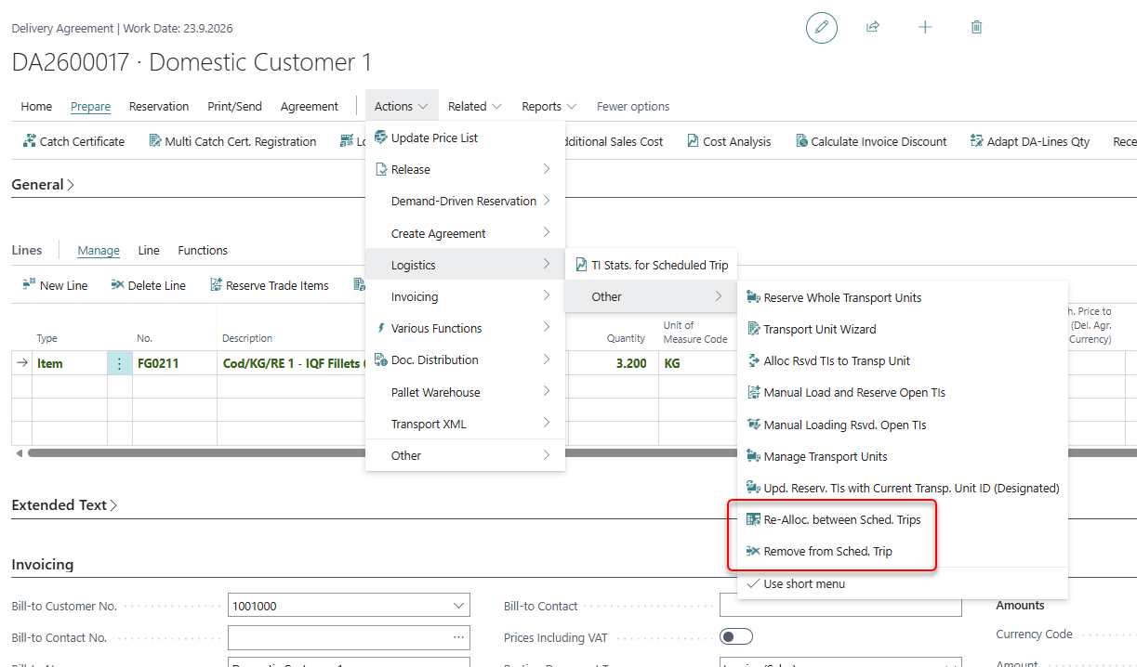Click the trash delete icon
The height and width of the screenshot is (667, 1137).
tap(976, 28)
